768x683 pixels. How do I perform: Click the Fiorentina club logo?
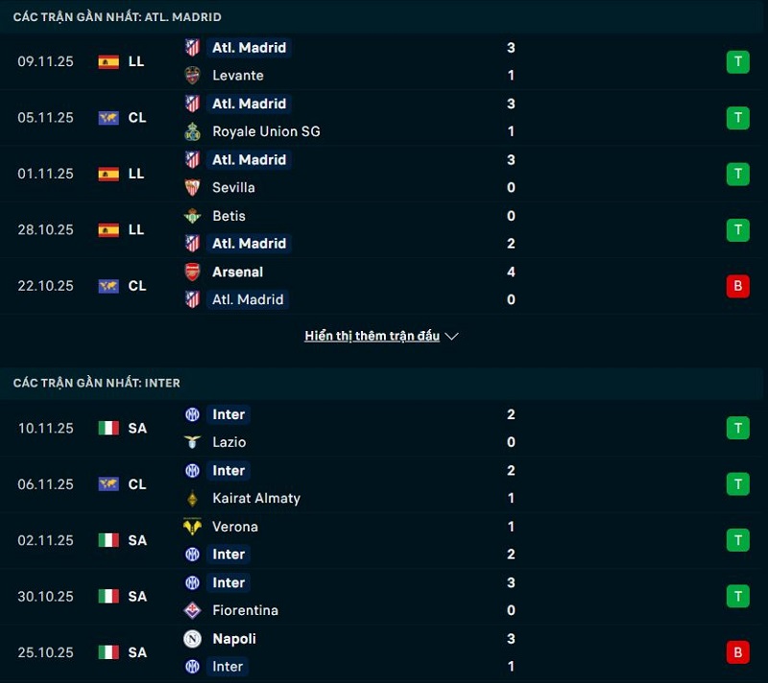[193, 610]
